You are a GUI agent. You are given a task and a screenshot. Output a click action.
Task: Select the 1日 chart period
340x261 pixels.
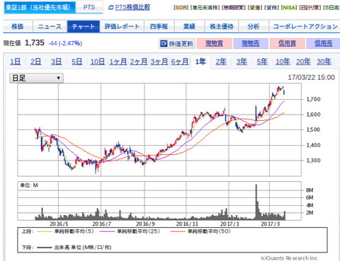pos(16,62)
